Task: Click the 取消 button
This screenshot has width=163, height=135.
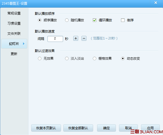Action: (x=128, y=128)
